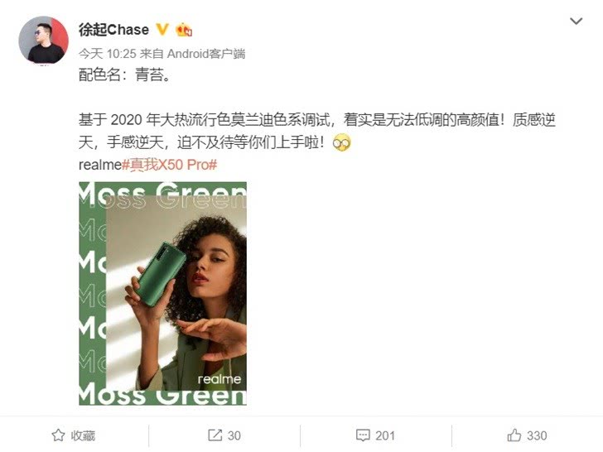The image size is (603, 452).
Task: Click the orange V verified badge
Action: [x=162, y=29]
